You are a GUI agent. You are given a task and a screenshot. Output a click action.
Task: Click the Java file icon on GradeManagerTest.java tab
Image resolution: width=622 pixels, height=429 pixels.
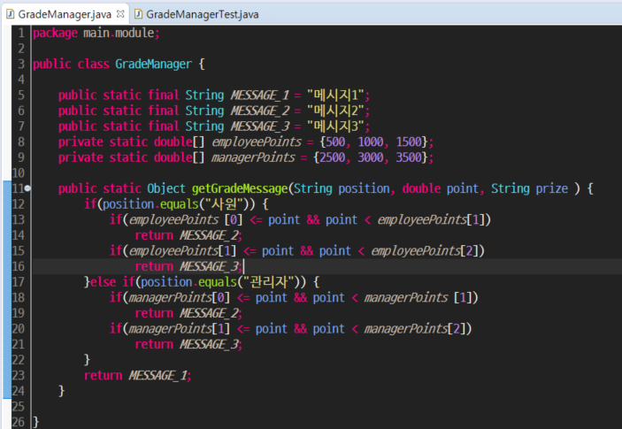pyautogui.click(x=138, y=14)
